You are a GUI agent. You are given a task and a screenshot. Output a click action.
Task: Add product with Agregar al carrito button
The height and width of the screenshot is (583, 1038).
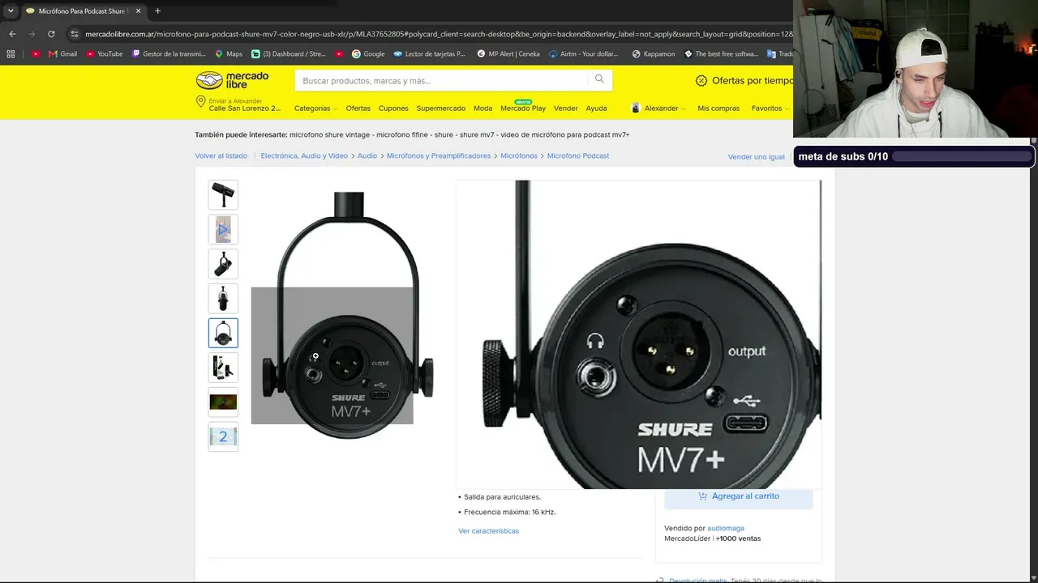coord(739,496)
